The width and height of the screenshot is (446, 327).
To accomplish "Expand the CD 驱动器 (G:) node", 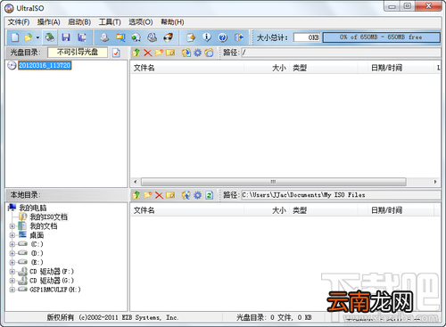I will pyautogui.click(x=12, y=281).
